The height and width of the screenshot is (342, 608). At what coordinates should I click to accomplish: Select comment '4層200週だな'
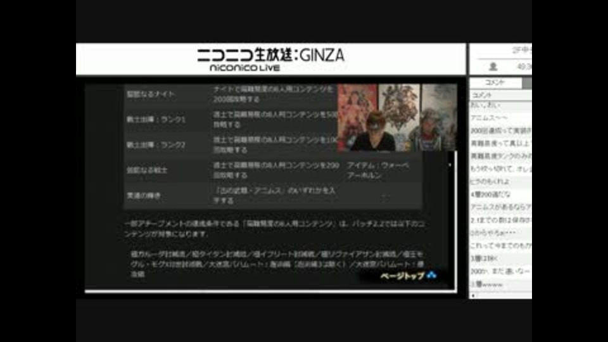coord(500,194)
